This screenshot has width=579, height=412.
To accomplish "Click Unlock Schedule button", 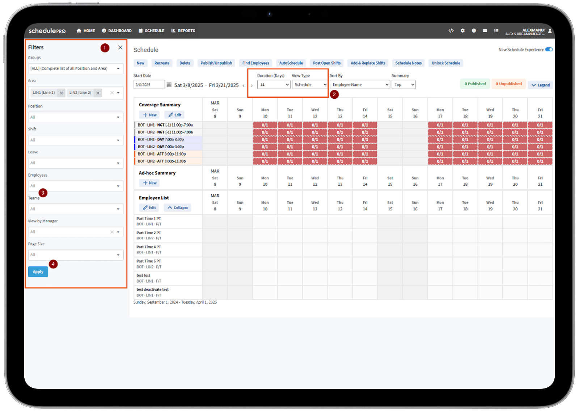I will coord(446,63).
